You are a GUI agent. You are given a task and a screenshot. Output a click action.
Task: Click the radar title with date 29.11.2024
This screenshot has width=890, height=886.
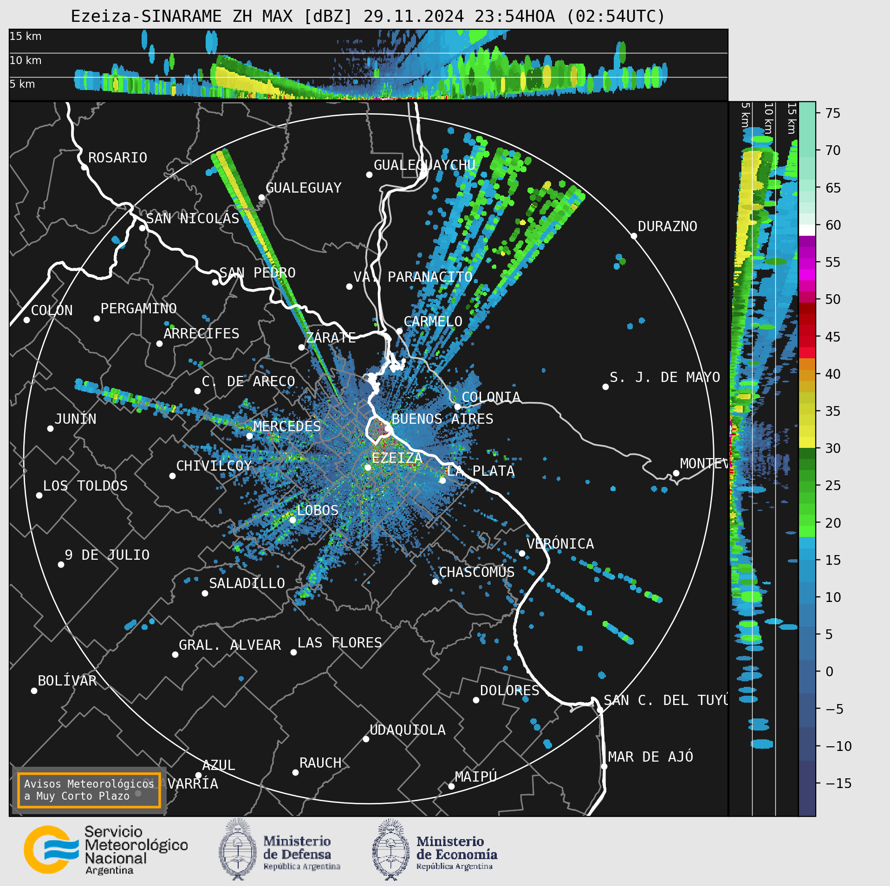pyautogui.click(x=368, y=16)
